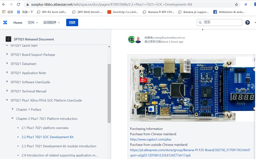This screenshot has width=256, height=159.
Task: Open the help question mark icon
Action: click(x=247, y=23)
